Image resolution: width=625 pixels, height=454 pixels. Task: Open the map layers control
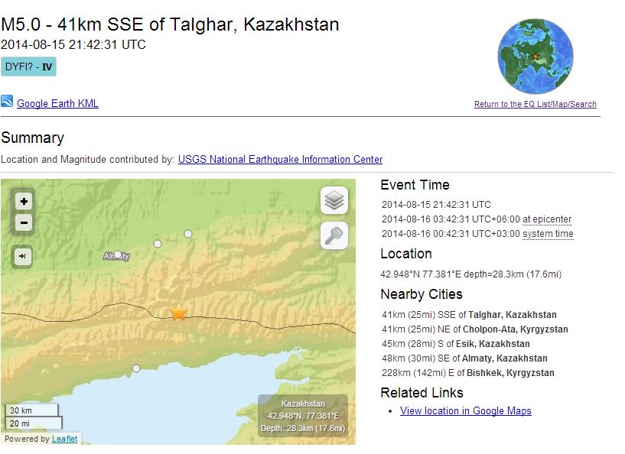334,201
